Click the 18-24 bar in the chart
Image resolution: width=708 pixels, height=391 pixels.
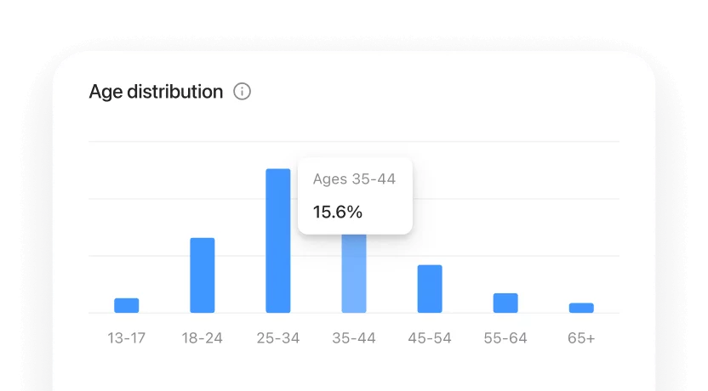(x=203, y=275)
